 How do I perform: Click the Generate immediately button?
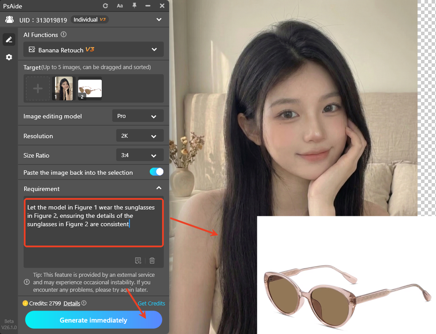click(93, 320)
